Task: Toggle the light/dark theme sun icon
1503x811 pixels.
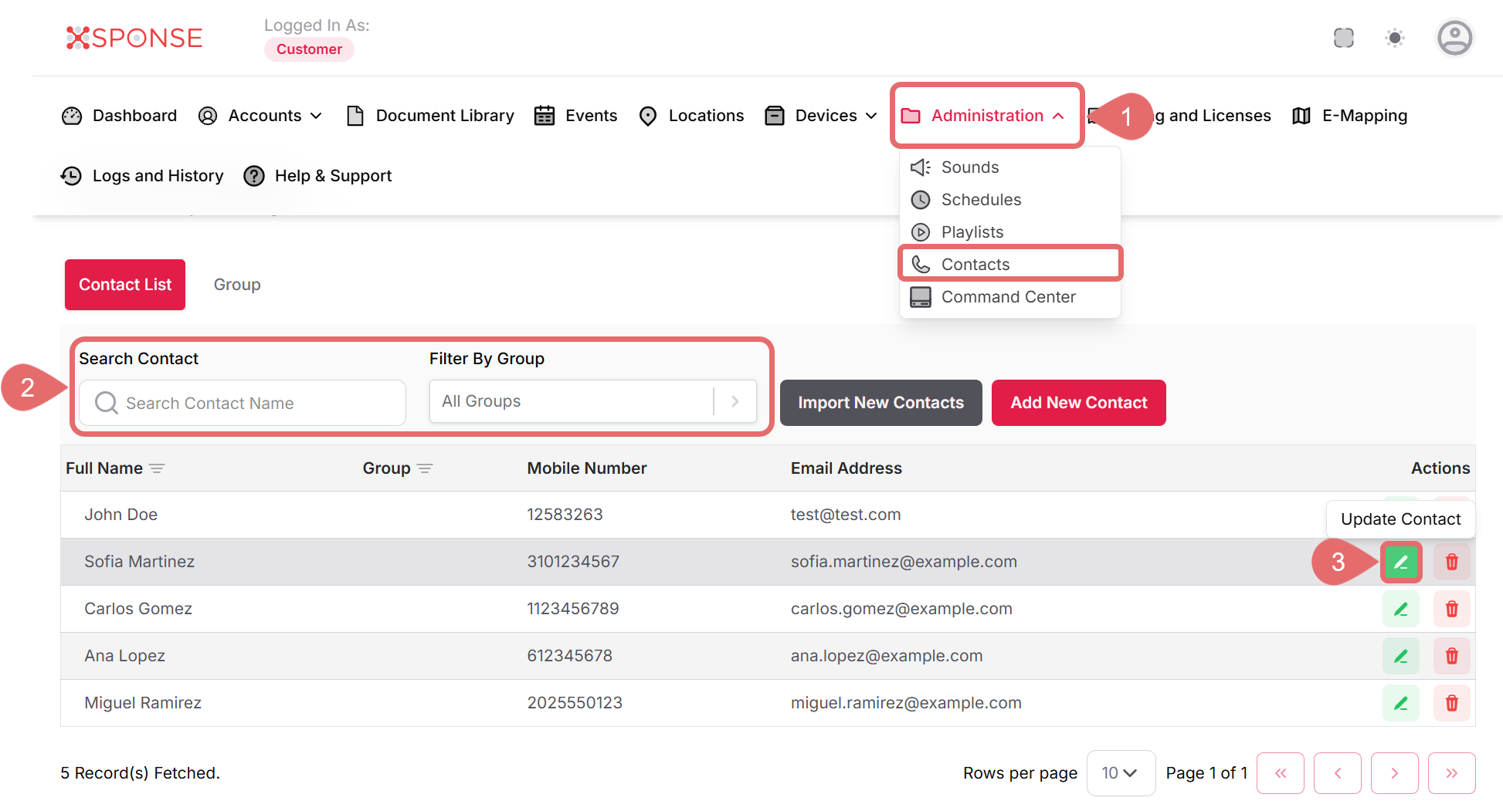Action: (x=1394, y=38)
